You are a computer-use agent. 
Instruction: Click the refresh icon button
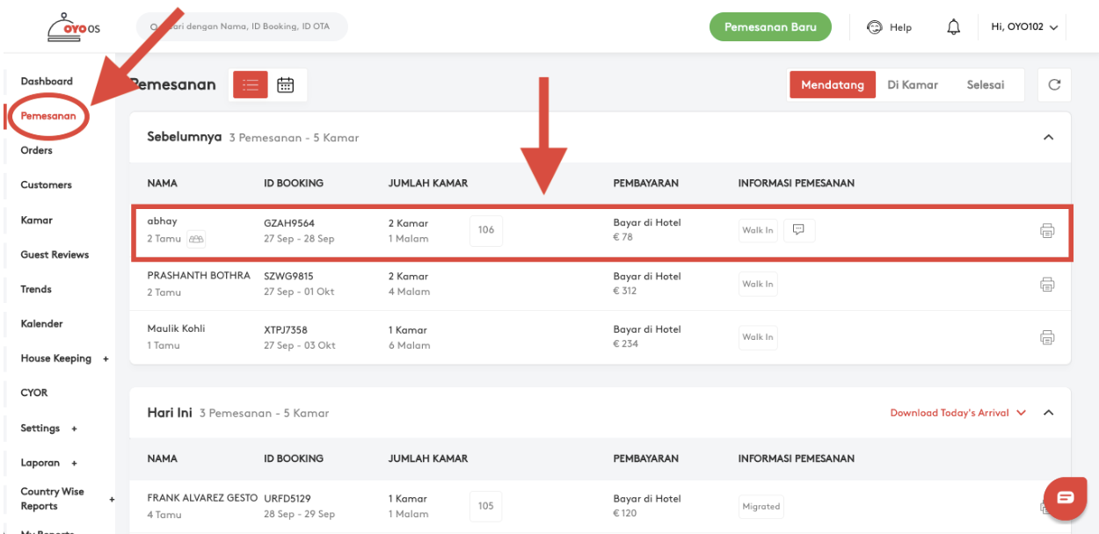point(1054,85)
